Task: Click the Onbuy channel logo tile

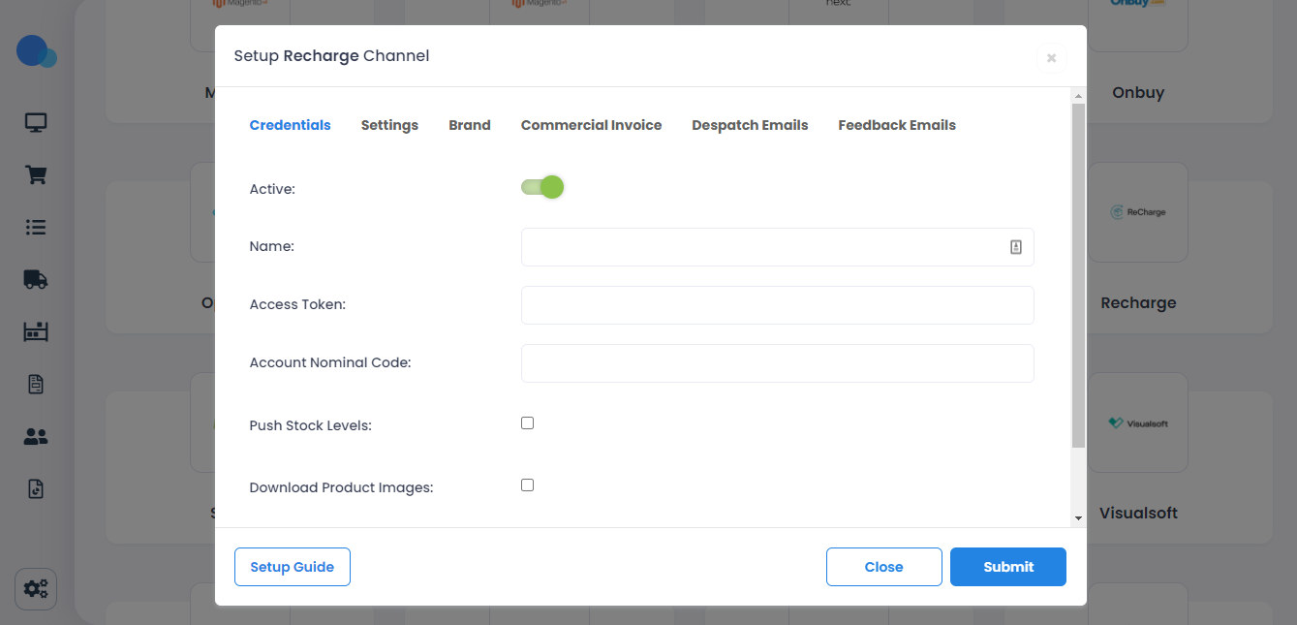Action: [x=1138, y=25]
